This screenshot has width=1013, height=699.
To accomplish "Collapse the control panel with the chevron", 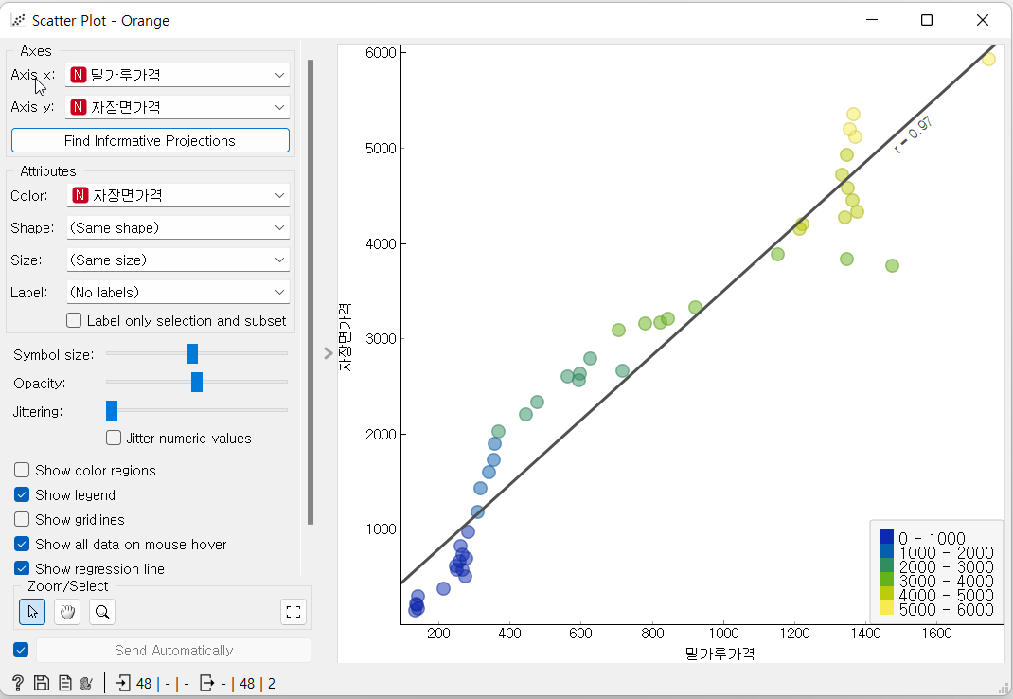I will point(329,353).
